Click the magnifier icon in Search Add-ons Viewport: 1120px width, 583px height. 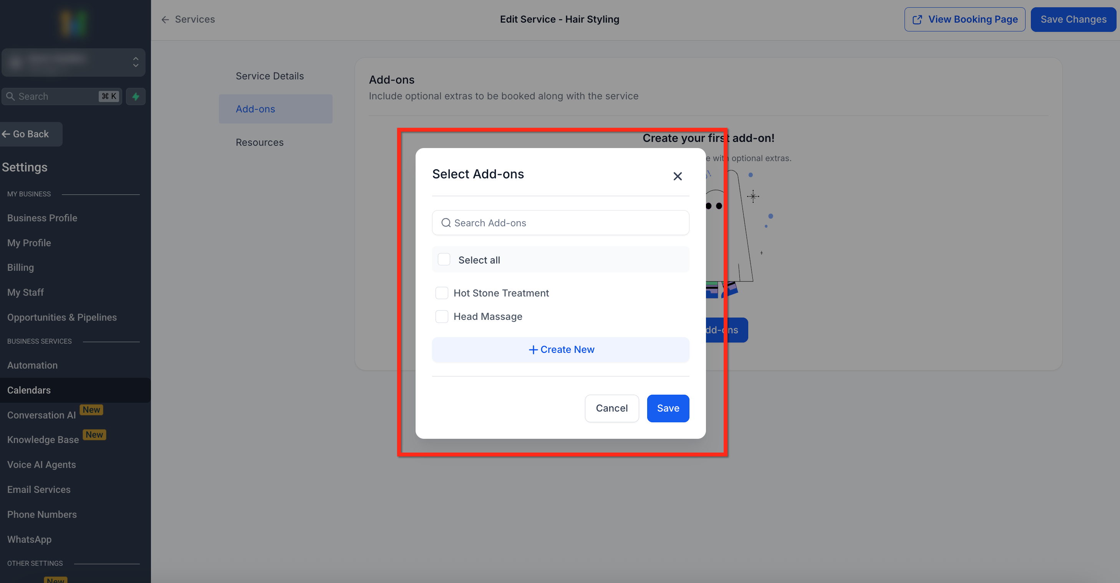446,223
